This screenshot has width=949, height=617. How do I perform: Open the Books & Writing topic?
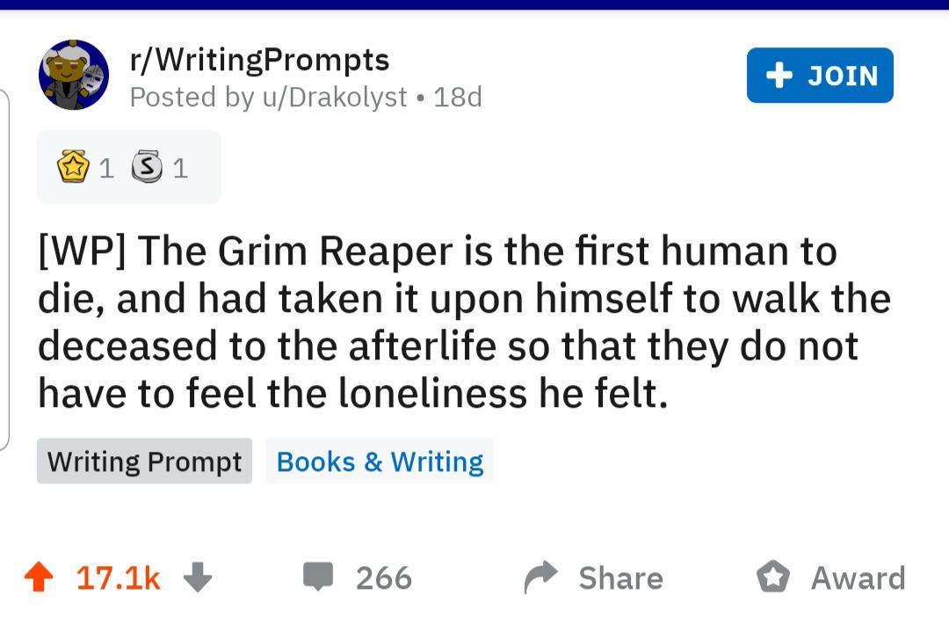[380, 461]
